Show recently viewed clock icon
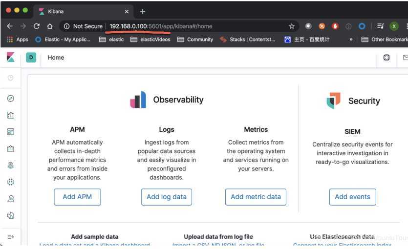 pyautogui.click(x=10, y=78)
